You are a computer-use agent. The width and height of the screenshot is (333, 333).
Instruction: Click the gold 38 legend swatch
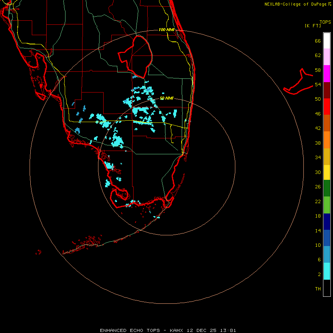(327, 157)
